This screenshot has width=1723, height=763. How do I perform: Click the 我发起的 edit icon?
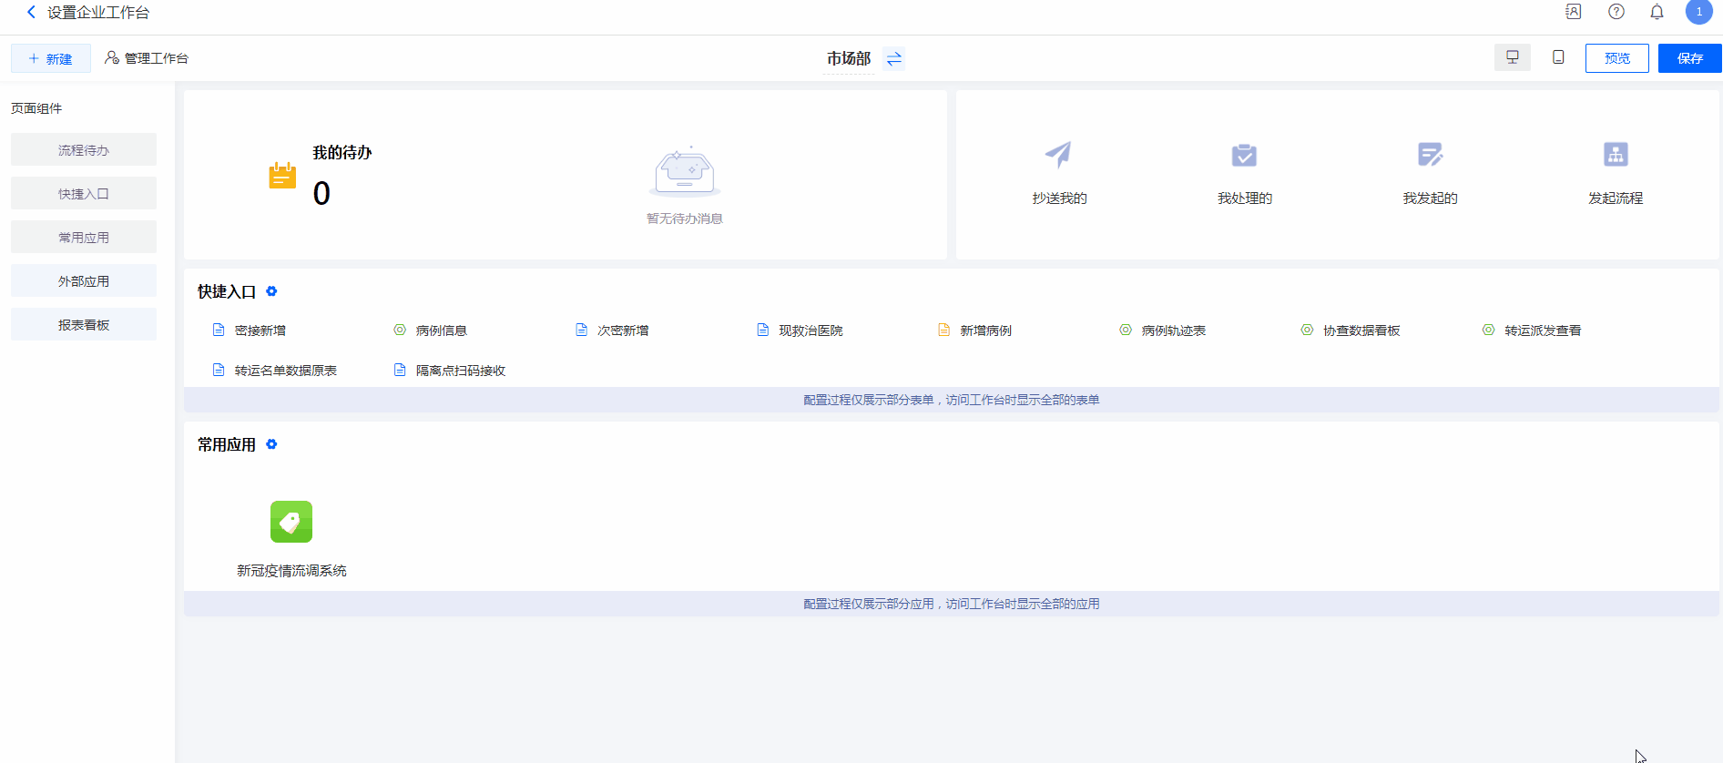1430,155
